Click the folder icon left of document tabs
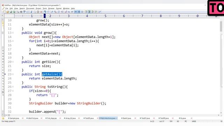Viewport: 224px width, 126px height. [x=3, y=118]
